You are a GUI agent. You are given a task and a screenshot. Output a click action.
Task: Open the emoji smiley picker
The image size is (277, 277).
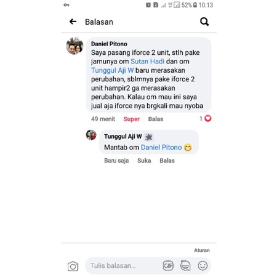coord(203,265)
